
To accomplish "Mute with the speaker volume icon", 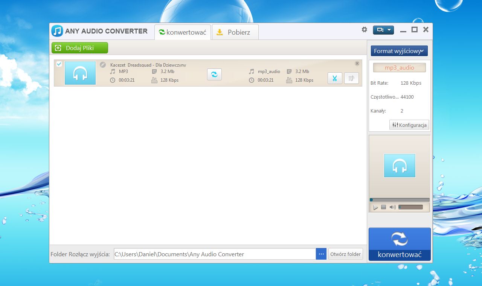I will 393,207.
